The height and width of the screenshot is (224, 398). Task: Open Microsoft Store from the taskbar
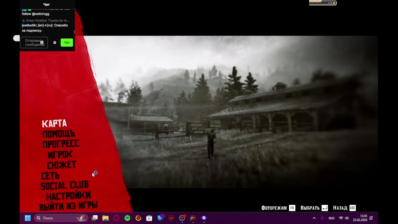tap(149, 218)
